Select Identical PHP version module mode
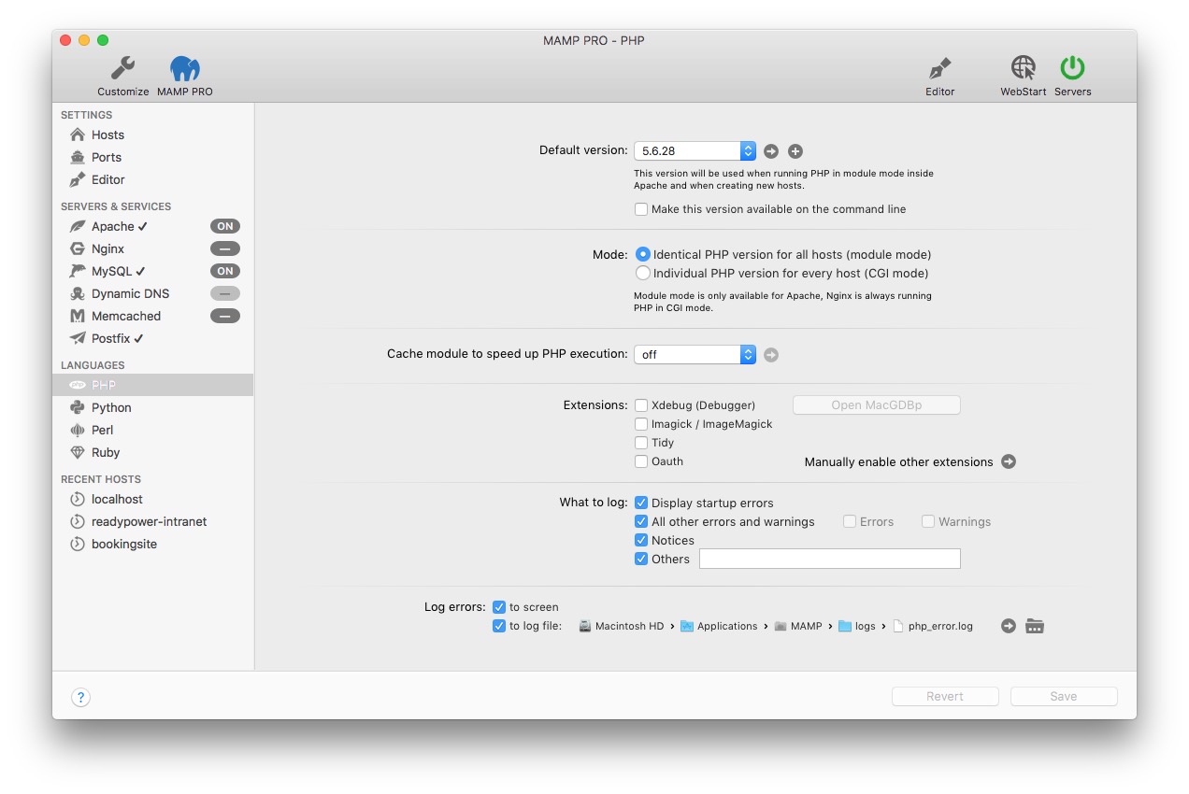 tap(642, 254)
